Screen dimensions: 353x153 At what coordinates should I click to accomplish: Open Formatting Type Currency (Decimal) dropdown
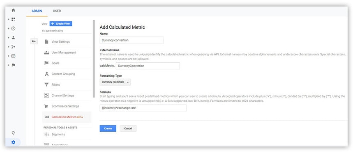(x=115, y=82)
